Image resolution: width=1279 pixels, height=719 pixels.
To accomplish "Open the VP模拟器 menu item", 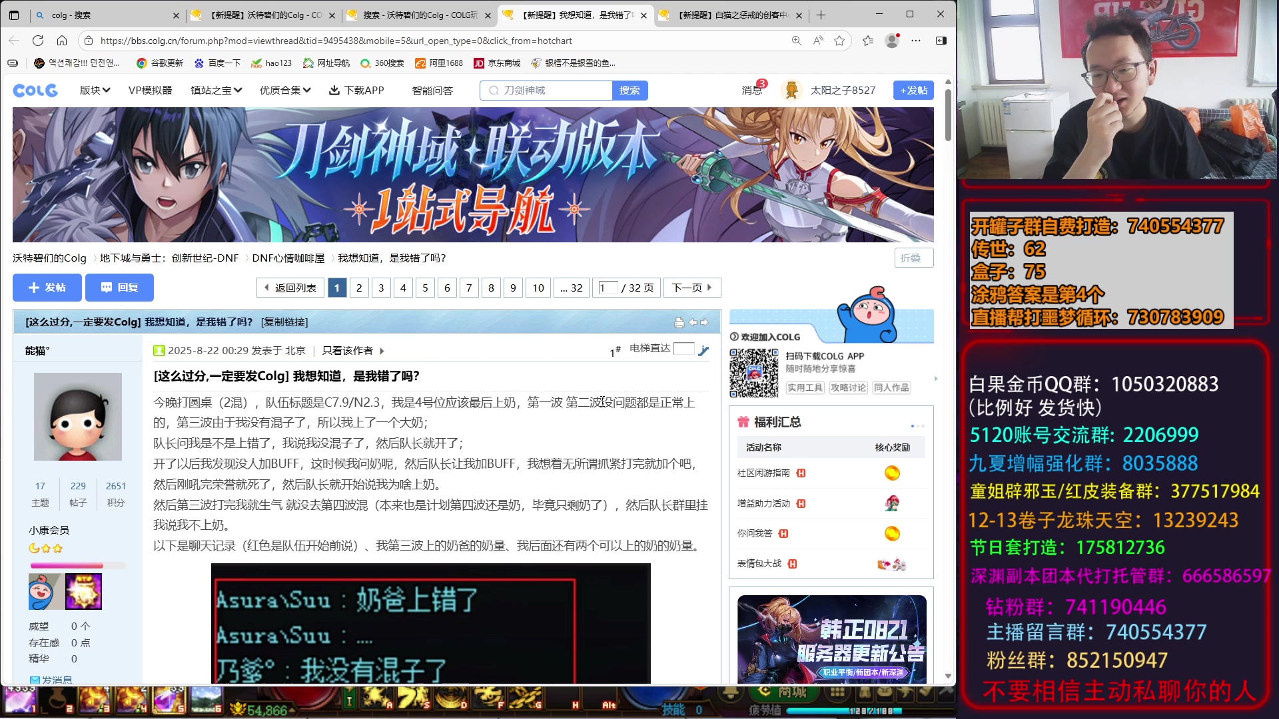I will click(x=150, y=90).
